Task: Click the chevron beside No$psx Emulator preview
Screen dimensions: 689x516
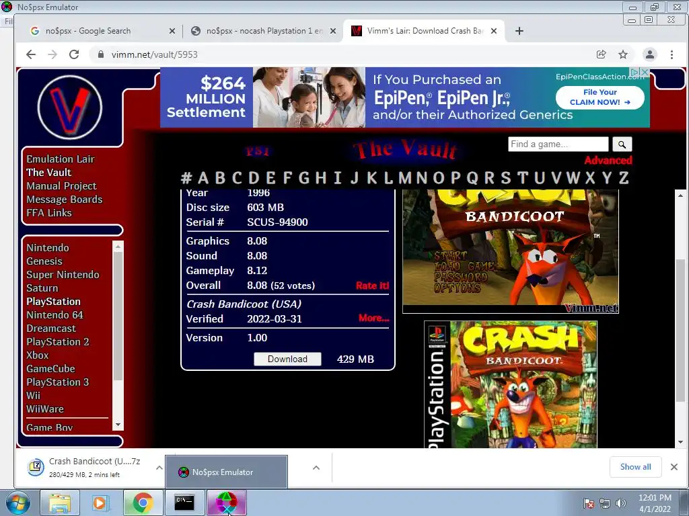Action: pos(316,468)
